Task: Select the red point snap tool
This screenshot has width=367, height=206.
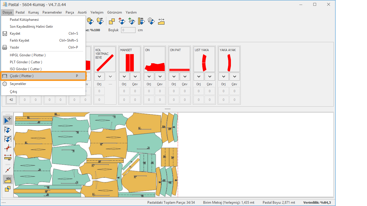Action: click(8, 148)
